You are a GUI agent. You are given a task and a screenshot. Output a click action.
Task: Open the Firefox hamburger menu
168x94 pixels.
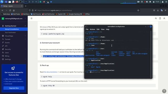pyautogui.click(x=165, y=10)
